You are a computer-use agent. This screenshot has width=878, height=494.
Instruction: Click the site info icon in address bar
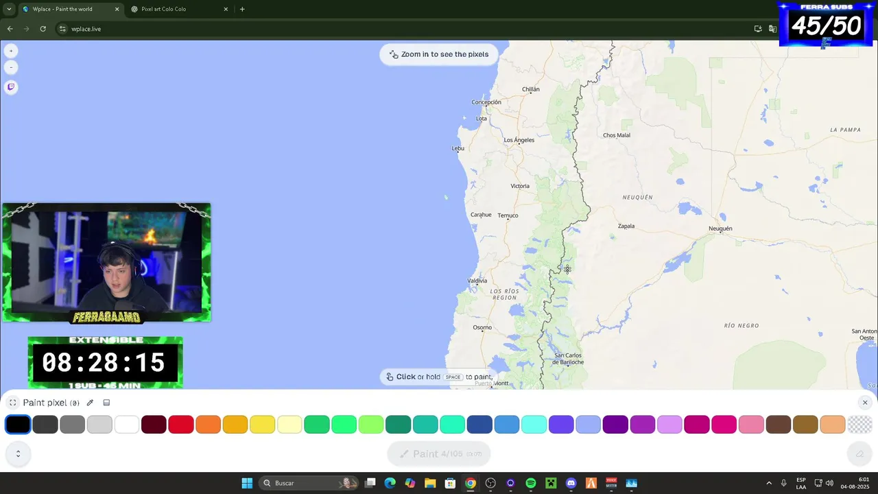(62, 29)
